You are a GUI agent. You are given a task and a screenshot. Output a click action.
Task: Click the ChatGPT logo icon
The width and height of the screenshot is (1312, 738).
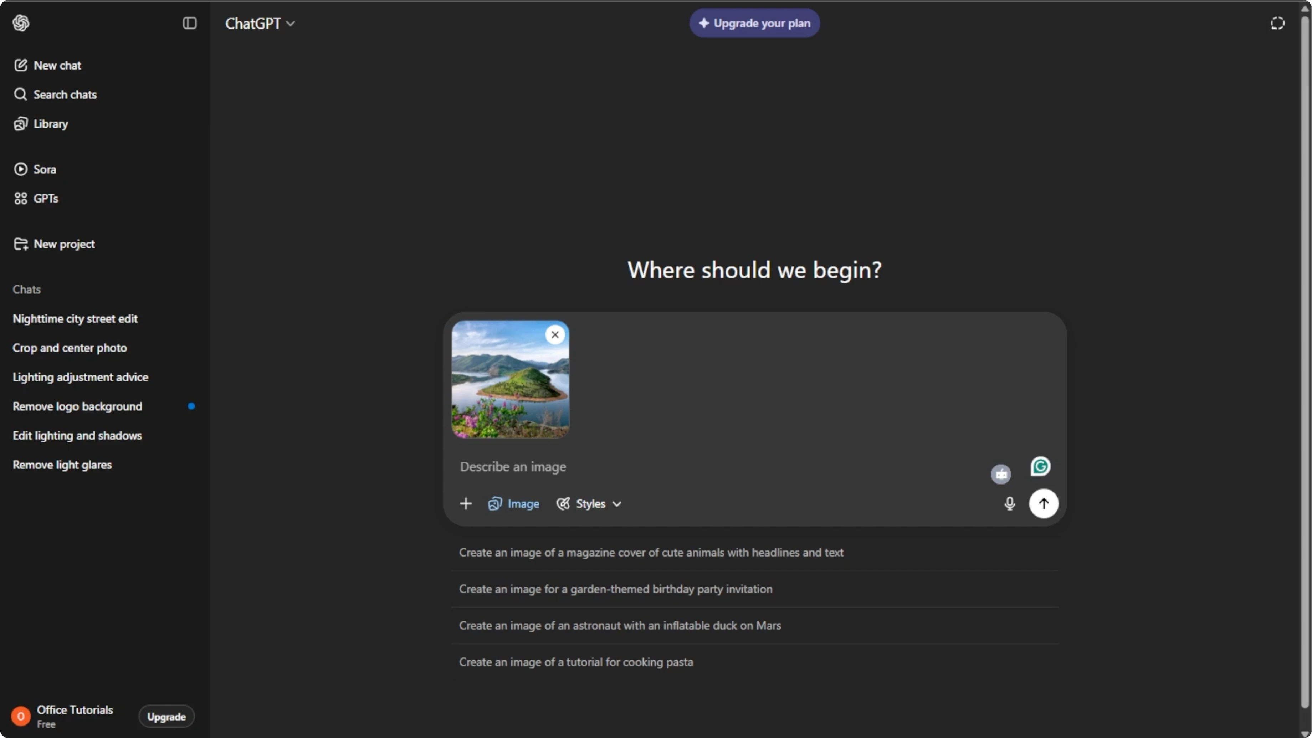pos(21,23)
